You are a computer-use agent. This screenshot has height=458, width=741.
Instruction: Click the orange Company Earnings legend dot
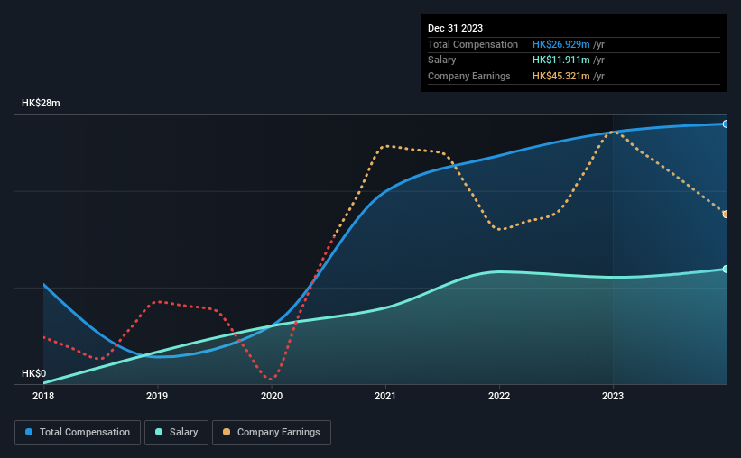click(x=227, y=432)
